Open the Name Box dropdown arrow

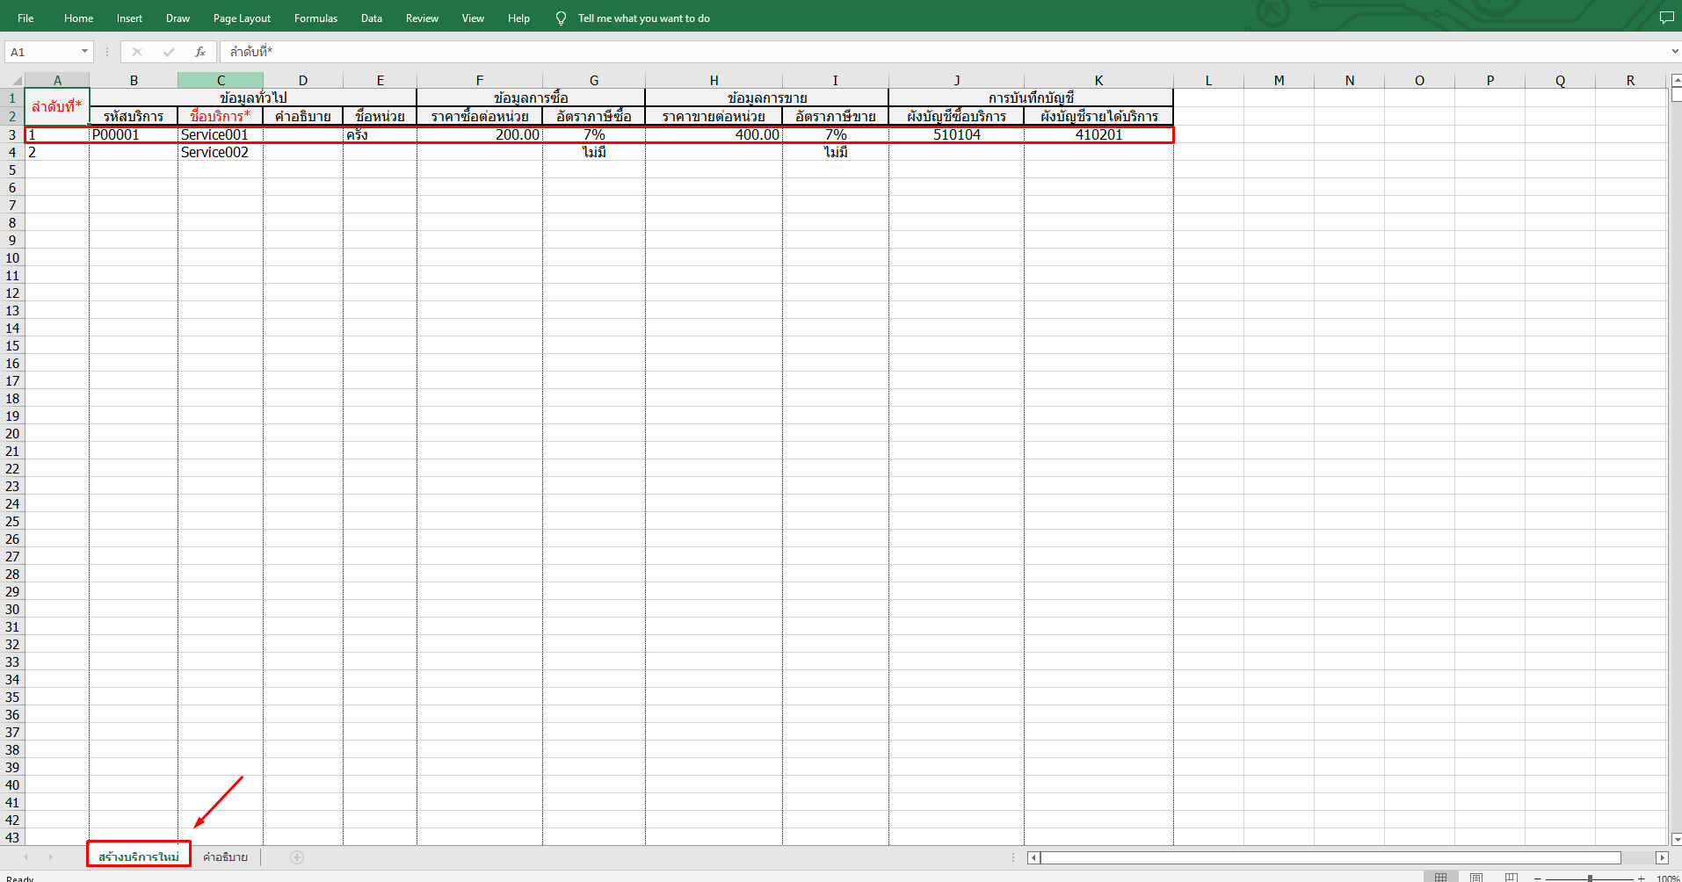pos(83,52)
